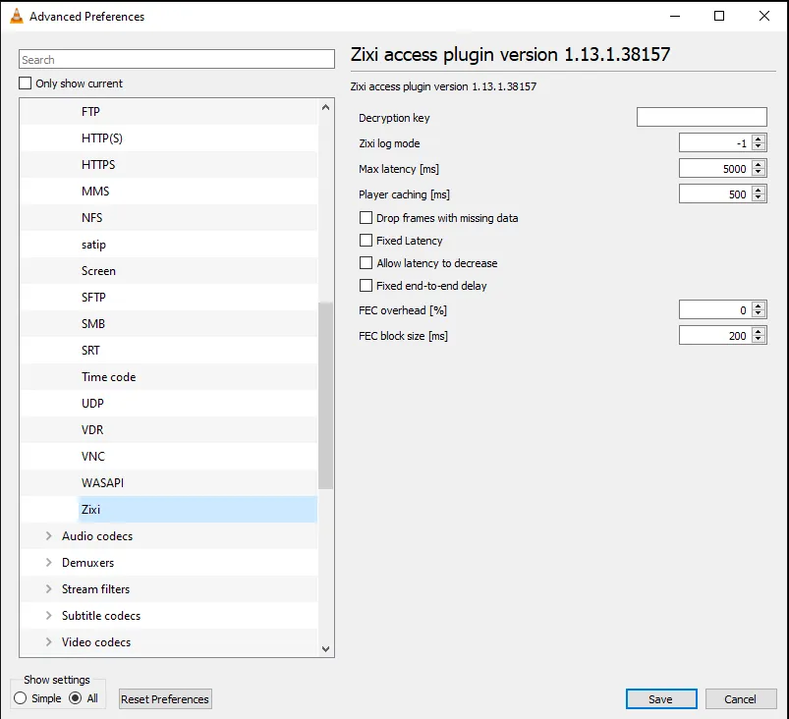This screenshot has width=789, height=719.
Task: Click the Decryption key text field
Action: [702, 117]
